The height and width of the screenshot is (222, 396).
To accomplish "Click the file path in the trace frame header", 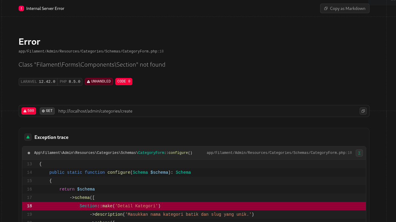I will click(x=279, y=153).
